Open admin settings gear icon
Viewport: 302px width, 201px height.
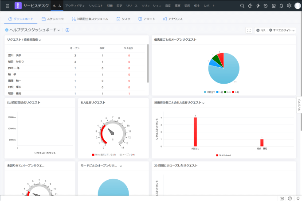point(289,6)
